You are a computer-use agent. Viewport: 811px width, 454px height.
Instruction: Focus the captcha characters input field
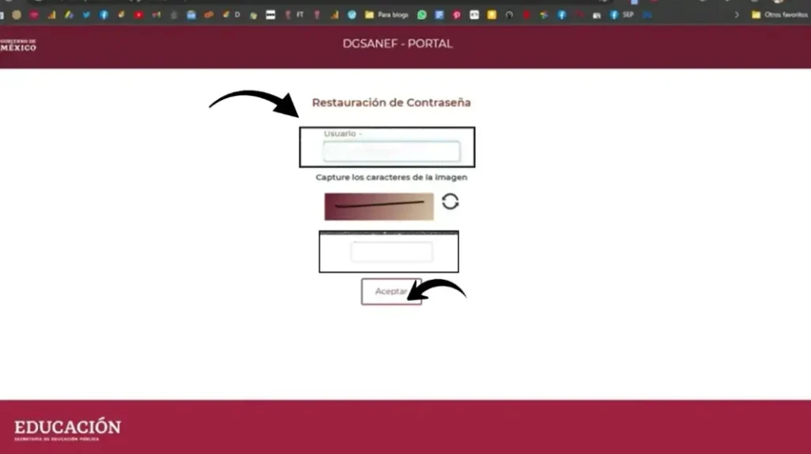point(391,252)
